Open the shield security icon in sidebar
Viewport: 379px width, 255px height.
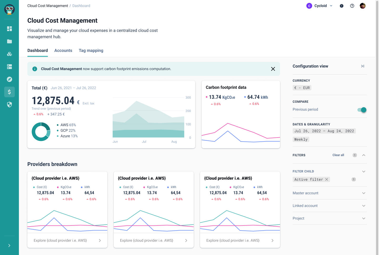pyautogui.click(x=9, y=105)
